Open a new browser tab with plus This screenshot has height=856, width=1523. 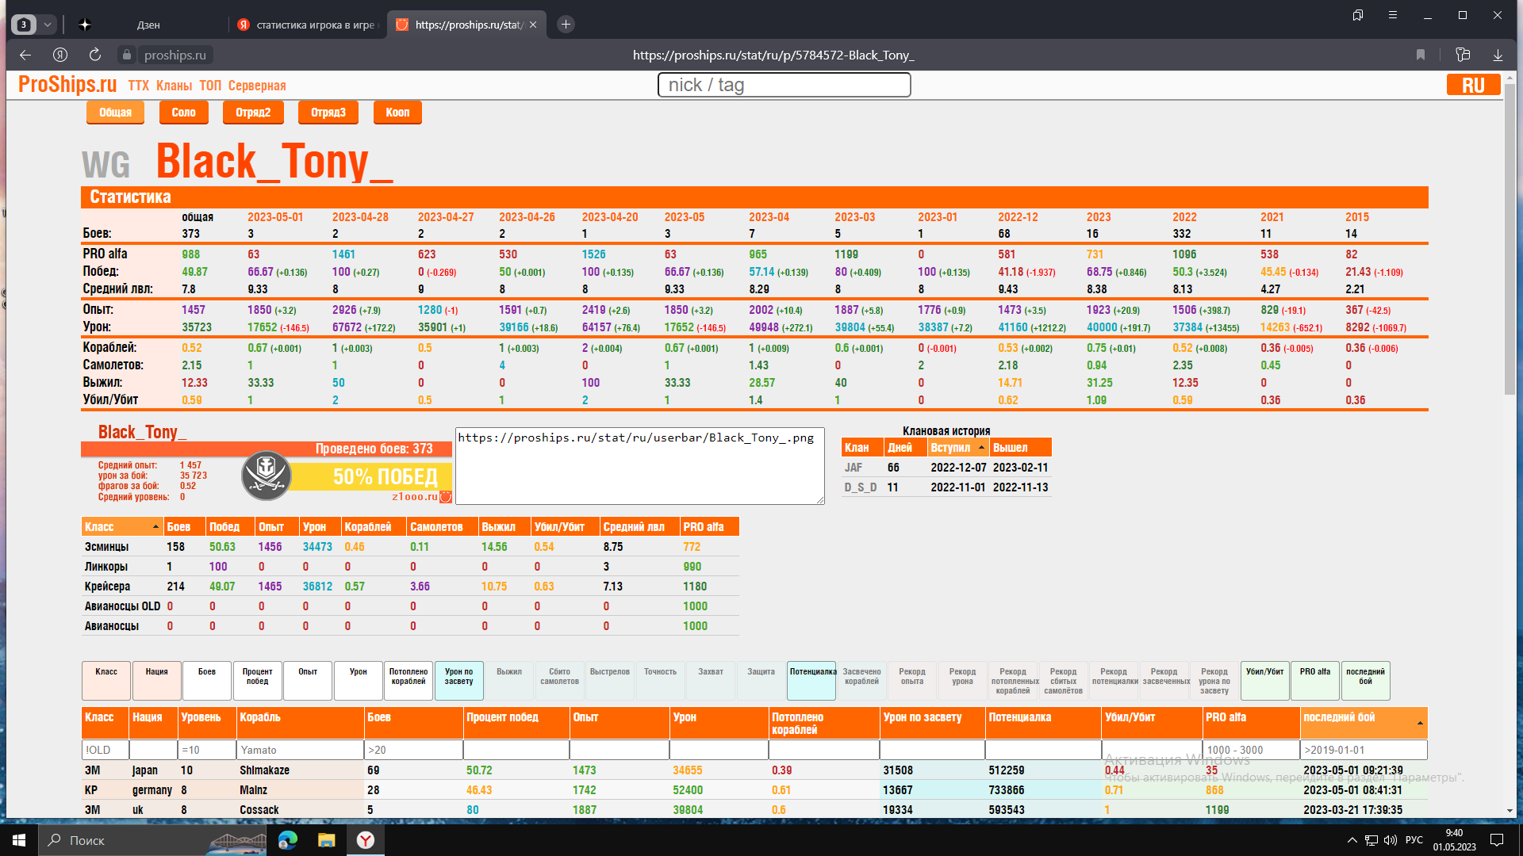[566, 25]
